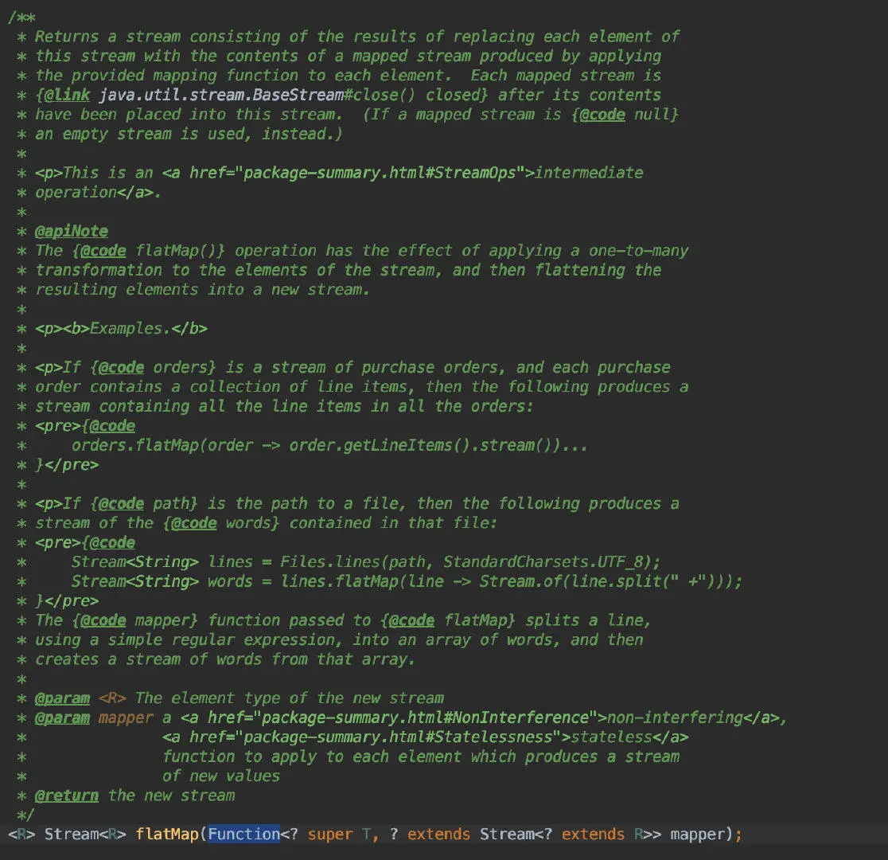Click orders.flatMap example code line
This screenshot has height=860, width=888.
[x=329, y=445]
